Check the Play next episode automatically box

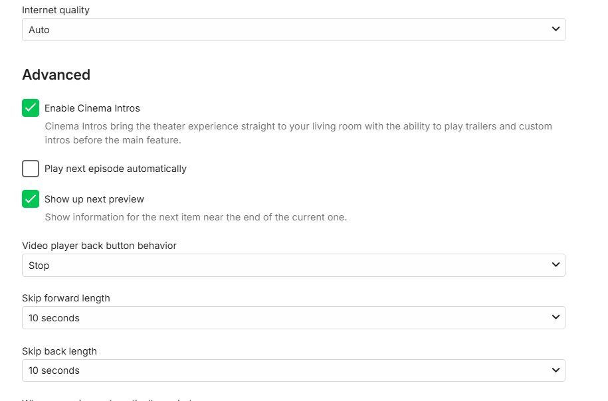(x=31, y=169)
